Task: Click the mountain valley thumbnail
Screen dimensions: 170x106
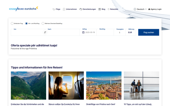Action: tap(29, 85)
